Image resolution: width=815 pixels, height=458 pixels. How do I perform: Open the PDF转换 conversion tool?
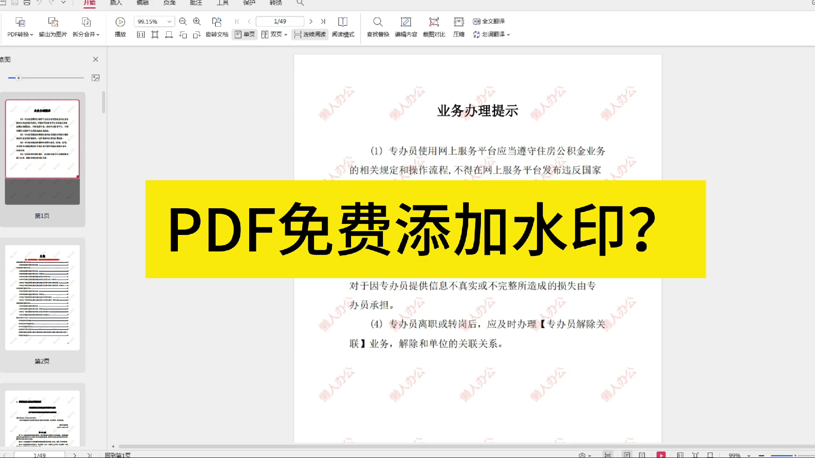[20, 27]
